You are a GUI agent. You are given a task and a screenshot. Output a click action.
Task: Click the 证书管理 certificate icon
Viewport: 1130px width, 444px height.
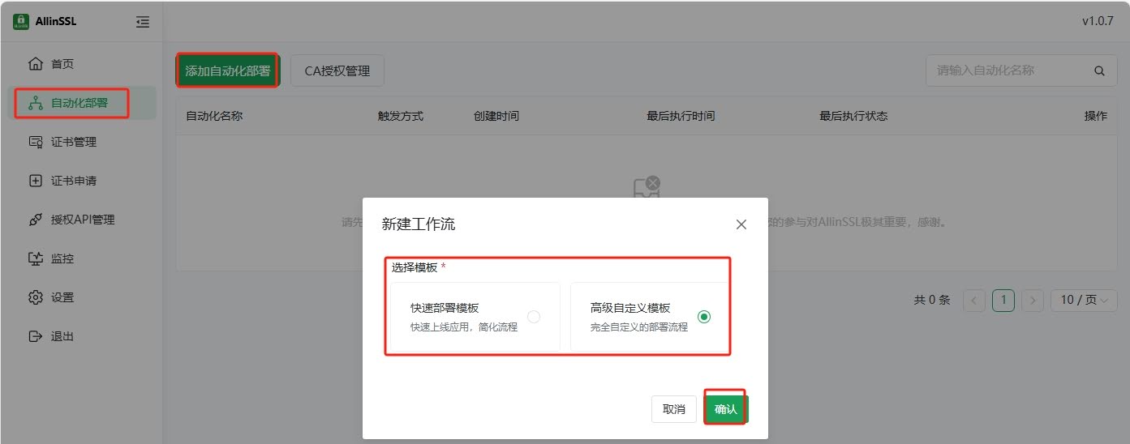coord(35,142)
